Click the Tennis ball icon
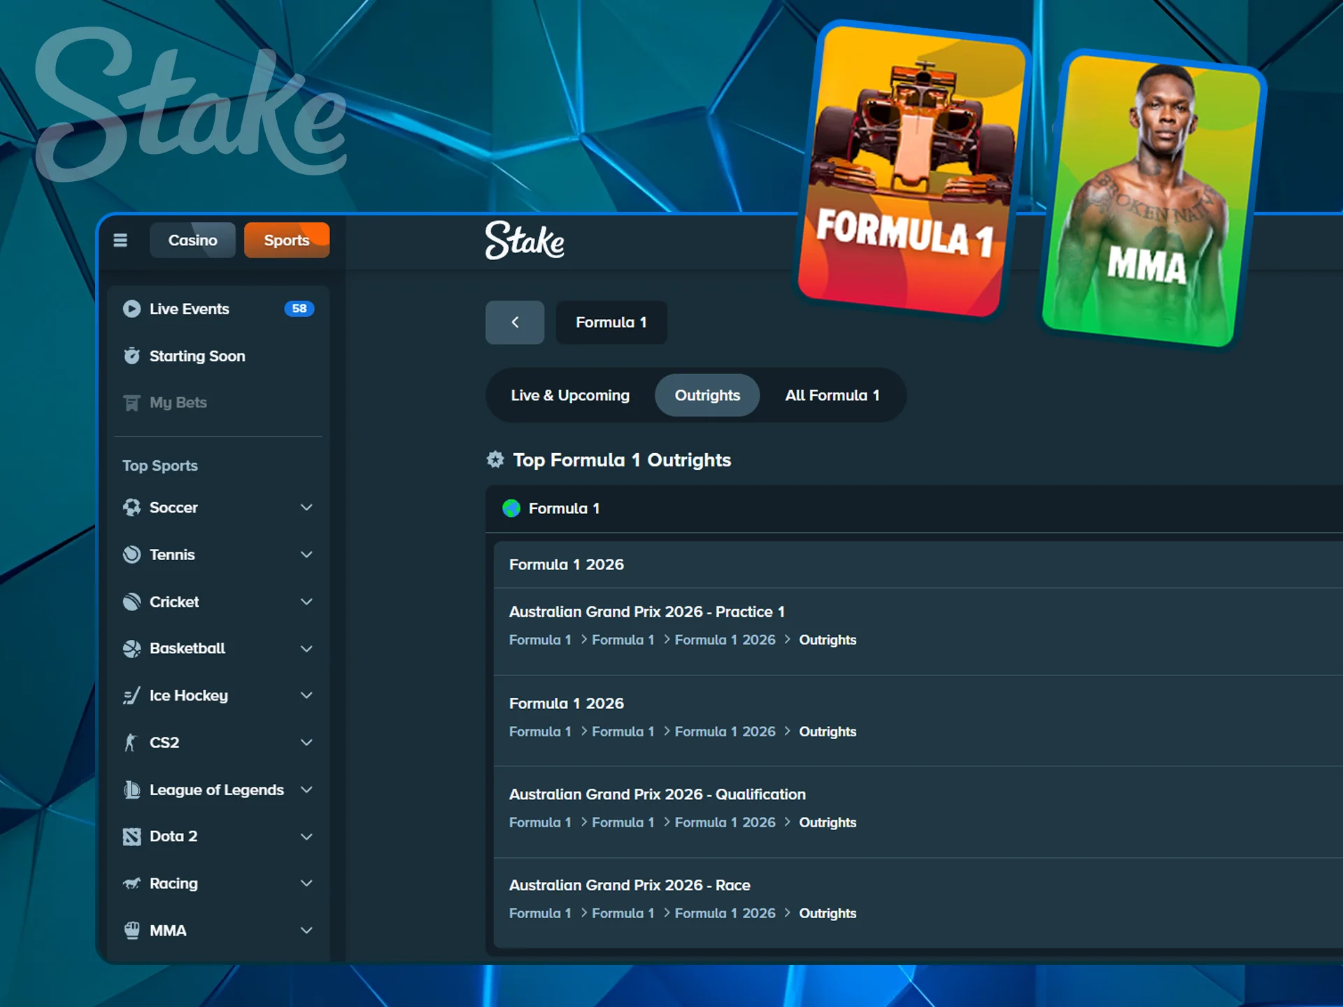The image size is (1343, 1007). [x=132, y=555]
